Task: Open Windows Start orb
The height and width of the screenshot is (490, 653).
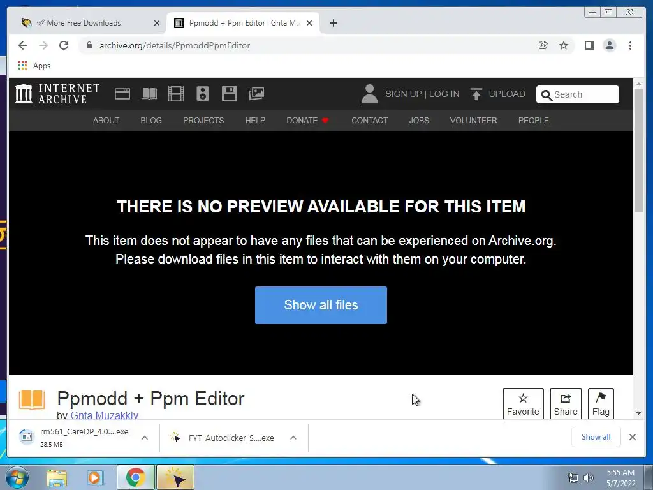Action: click(x=17, y=477)
